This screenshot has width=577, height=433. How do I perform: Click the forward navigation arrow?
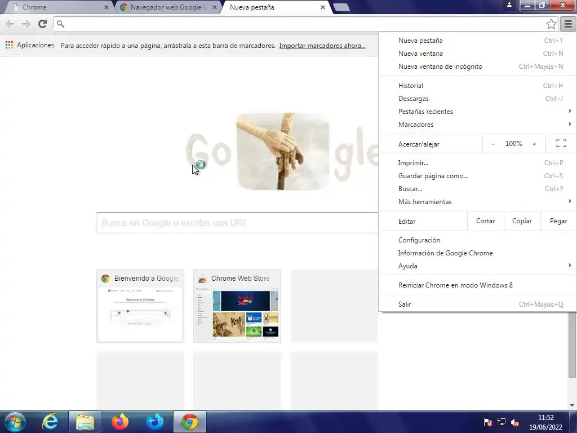[26, 24]
